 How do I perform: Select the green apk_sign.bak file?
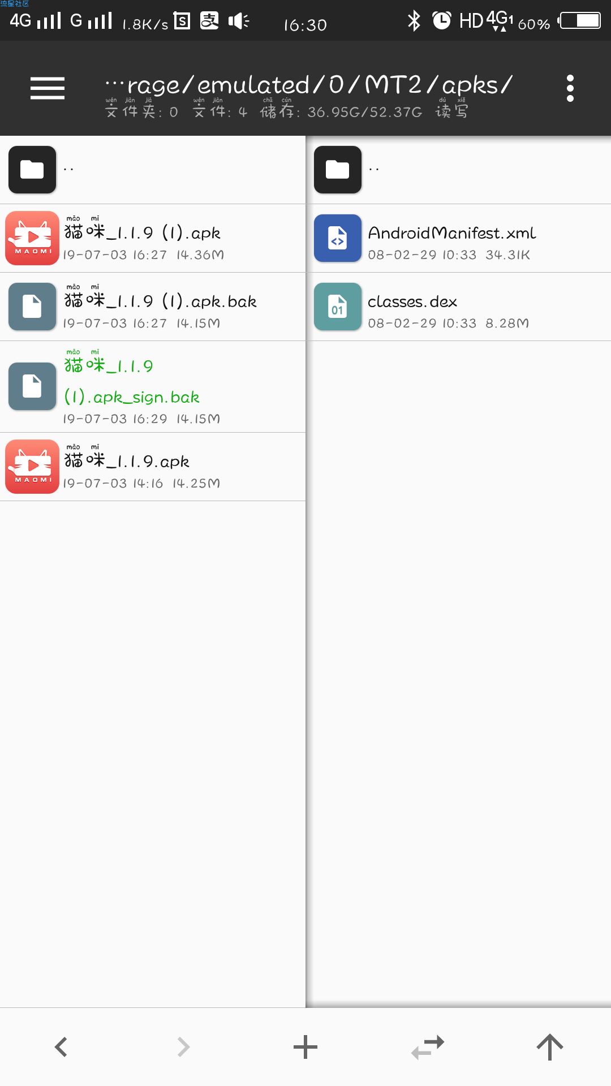point(153,387)
